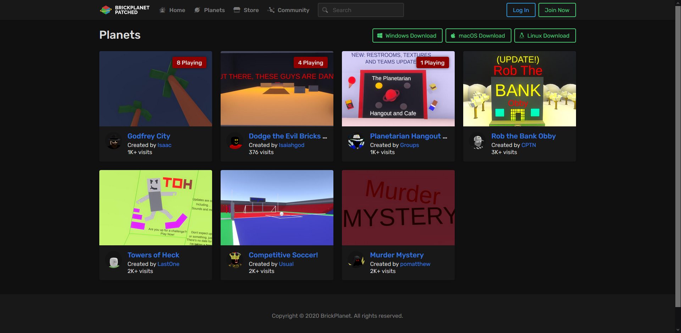Click CPTN's avatar on Rob the Bank Obby
The width and height of the screenshot is (681, 333).
tap(478, 141)
